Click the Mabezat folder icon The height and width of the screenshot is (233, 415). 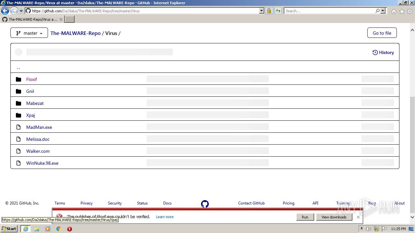pyautogui.click(x=18, y=103)
